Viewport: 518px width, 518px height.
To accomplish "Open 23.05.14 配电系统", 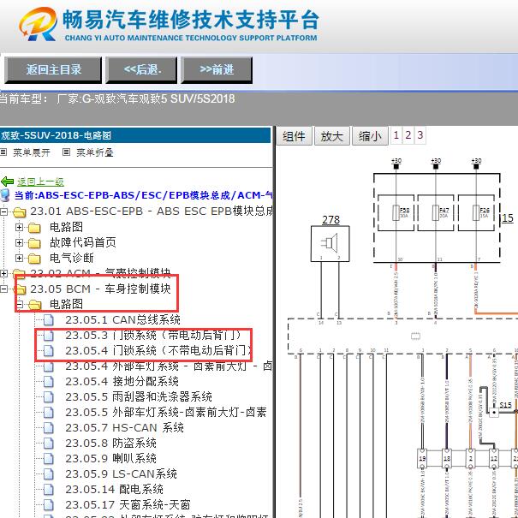I will point(114,489).
